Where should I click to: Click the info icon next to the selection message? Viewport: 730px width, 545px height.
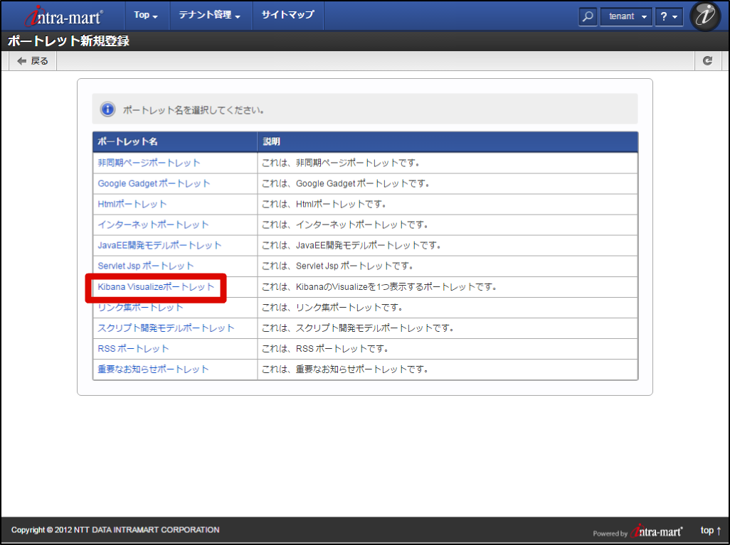[107, 109]
